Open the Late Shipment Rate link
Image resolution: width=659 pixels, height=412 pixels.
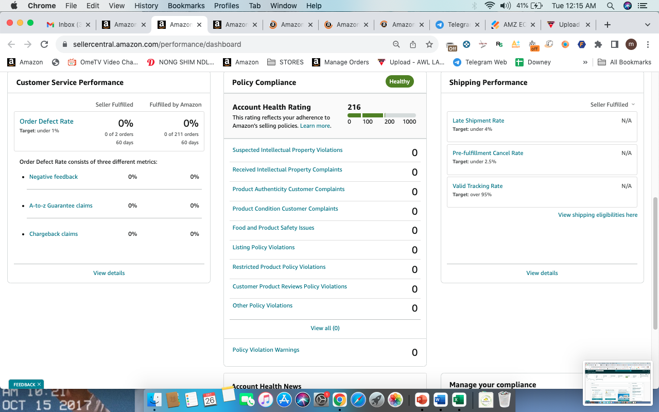pos(478,121)
